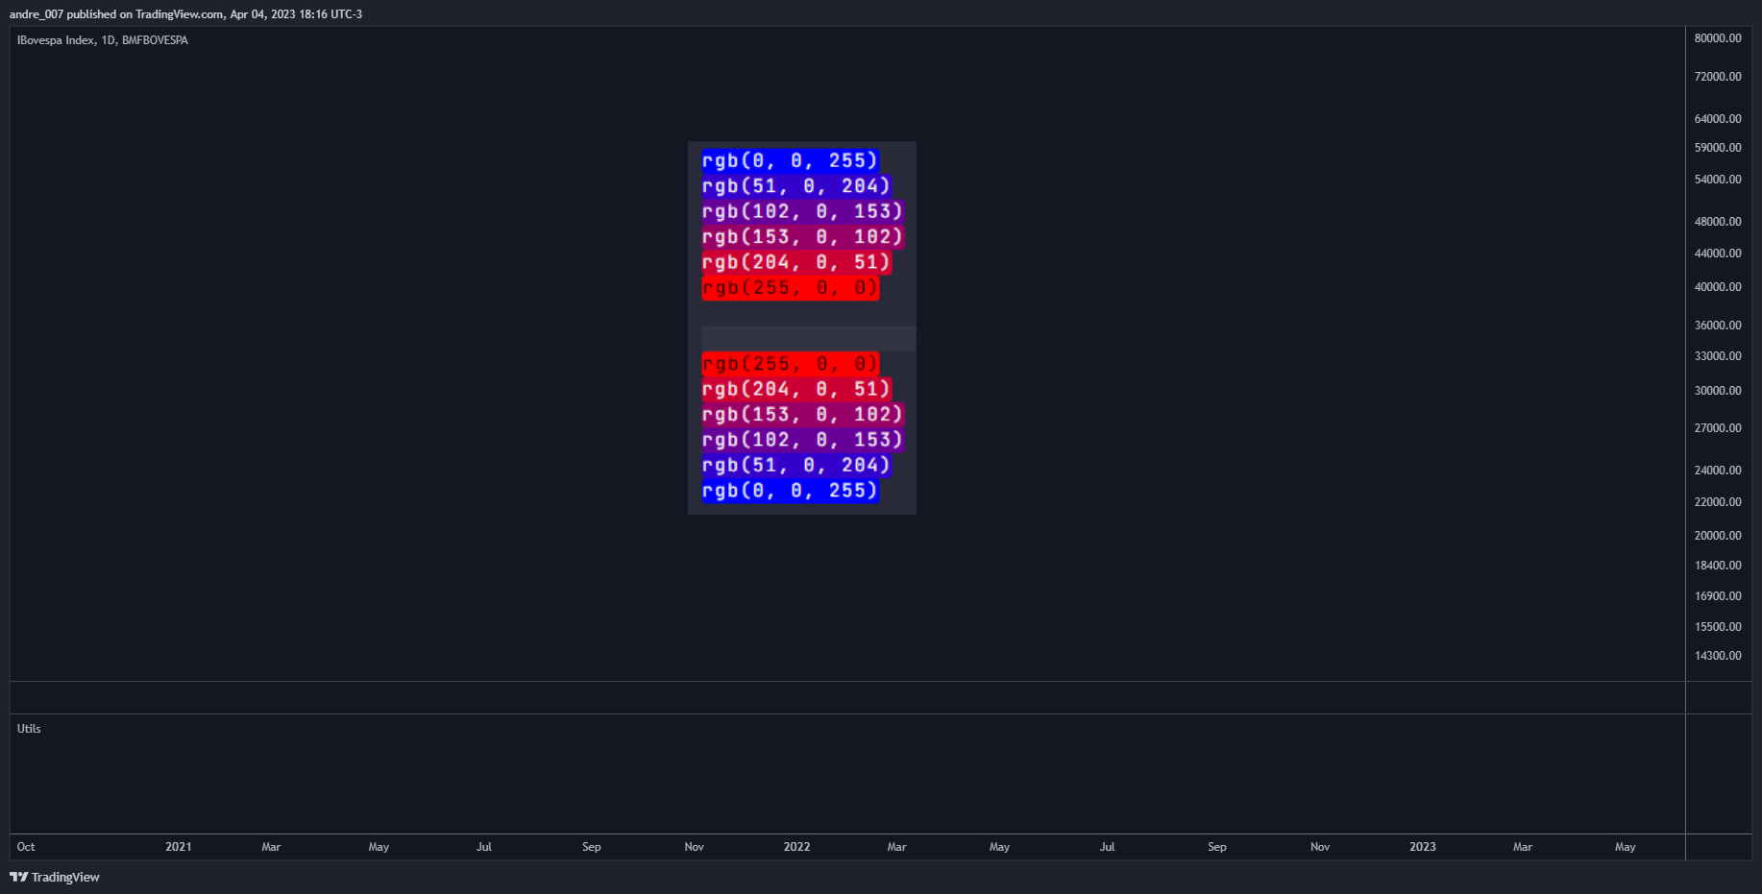Click the 2021 year label on time axis

179,847
